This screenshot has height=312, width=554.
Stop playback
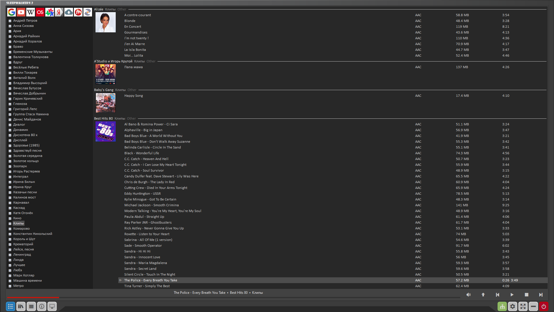pyautogui.click(x=526, y=295)
